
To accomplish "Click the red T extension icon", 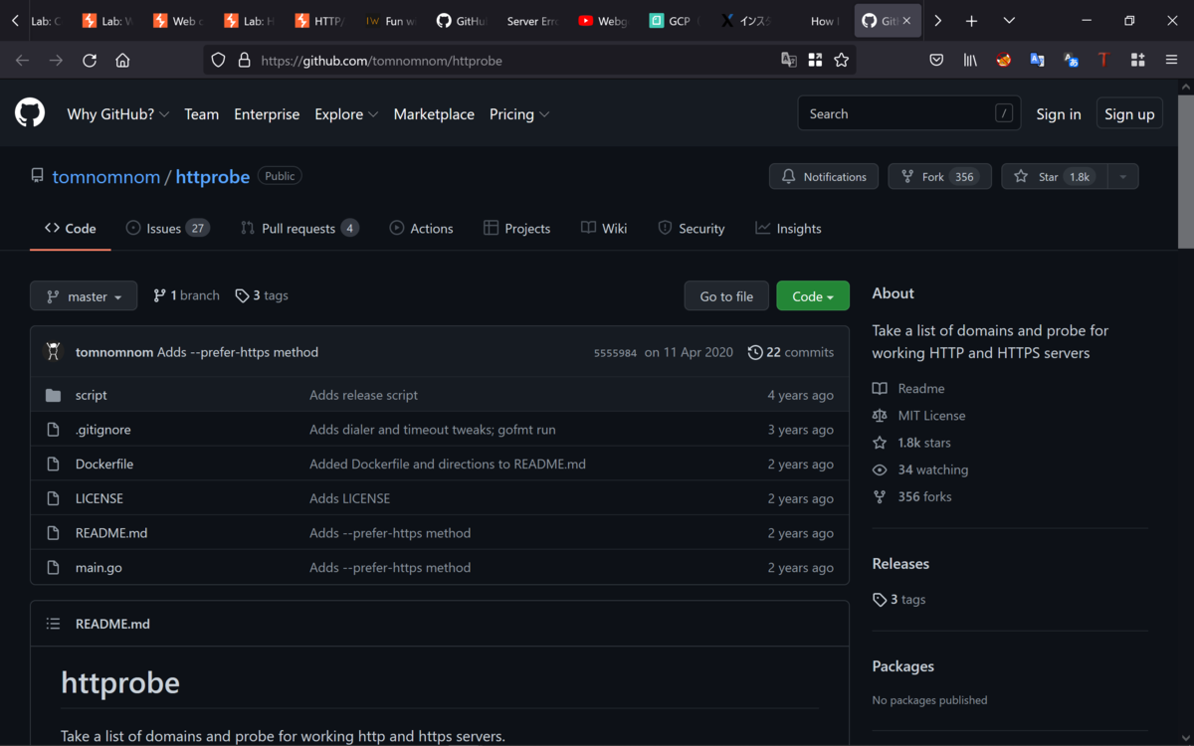I will pyautogui.click(x=1103, y=61).
